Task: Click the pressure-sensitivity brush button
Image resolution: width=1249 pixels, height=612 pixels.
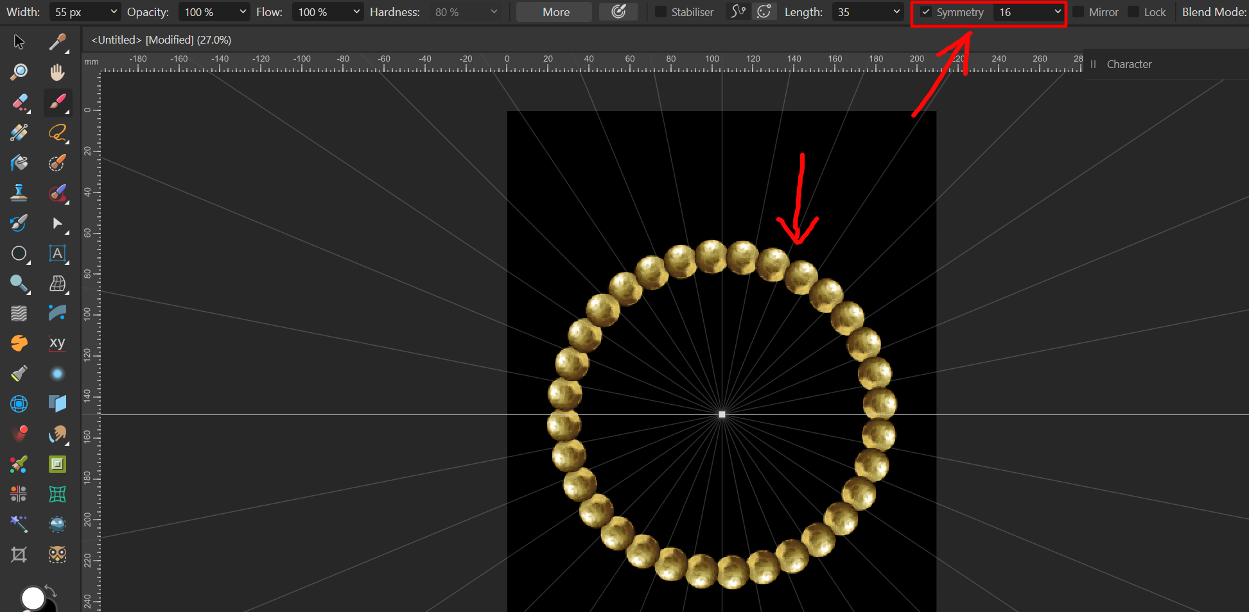Action: tap(618, 12)
